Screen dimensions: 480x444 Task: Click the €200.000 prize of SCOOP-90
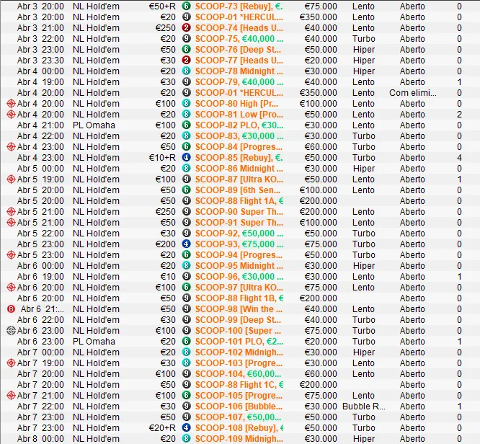(x=320, y=212)
